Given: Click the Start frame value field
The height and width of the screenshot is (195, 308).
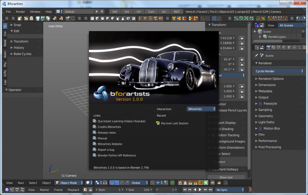Looking at the screenshot, I should (109, 190).
